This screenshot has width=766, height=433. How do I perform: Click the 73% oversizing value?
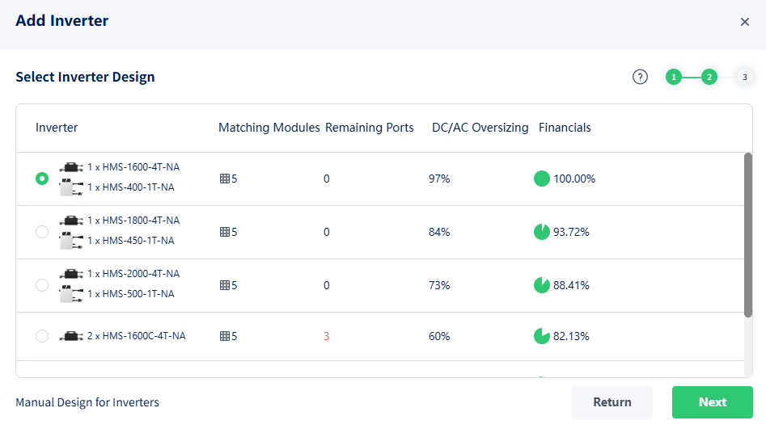439,285
